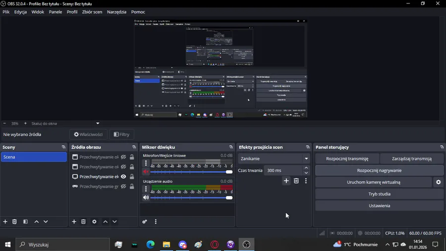Open virtual camera settings gear
The height and width of the screenshot is (251, 446).
point(439,182)
